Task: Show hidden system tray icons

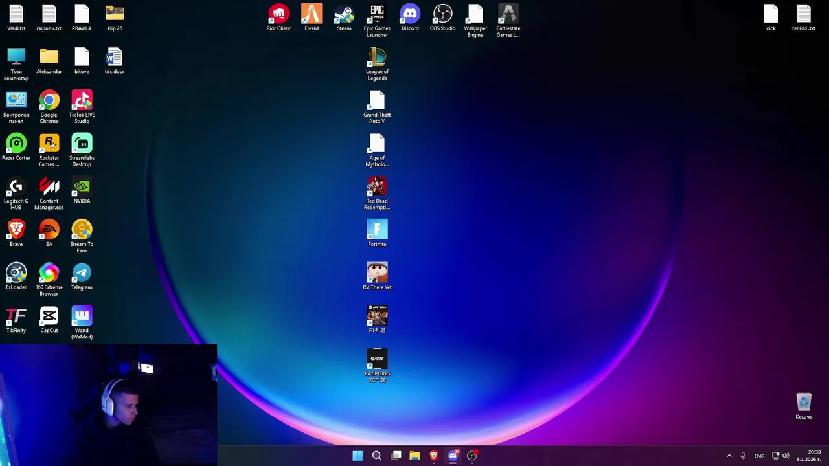Action: pos(729,456)
